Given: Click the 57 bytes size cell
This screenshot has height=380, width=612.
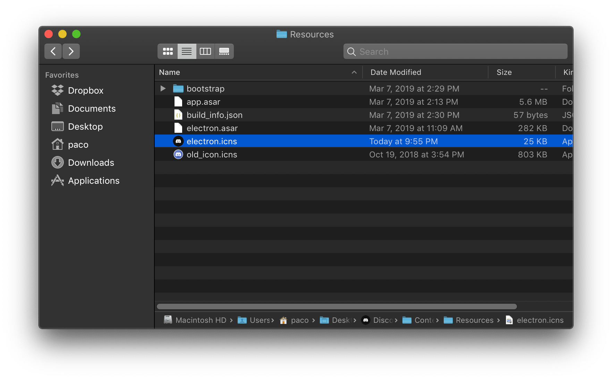Looking at the screenshot, I should (530, 115).
